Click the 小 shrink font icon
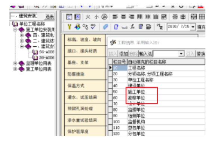The width and height of the screenshot is (212, 143). tap(96, 17)
